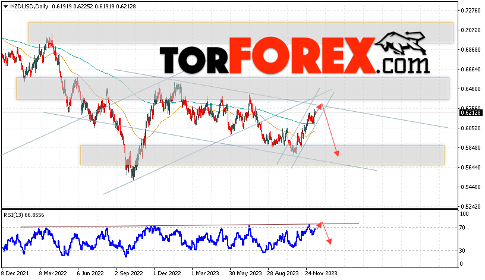485x280 pixels.
Task: Click the 30 May 2023 date label
Action: (245, 273)
